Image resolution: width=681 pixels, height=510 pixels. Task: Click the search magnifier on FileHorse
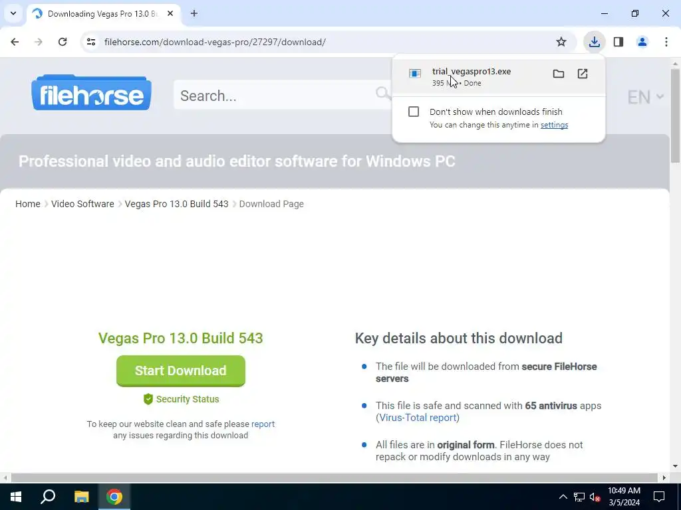[x=382, y=93]
